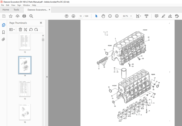This screenshot has height=126, width=182.
Task: Select page 13 thumbnail
Action: (25, 42)
